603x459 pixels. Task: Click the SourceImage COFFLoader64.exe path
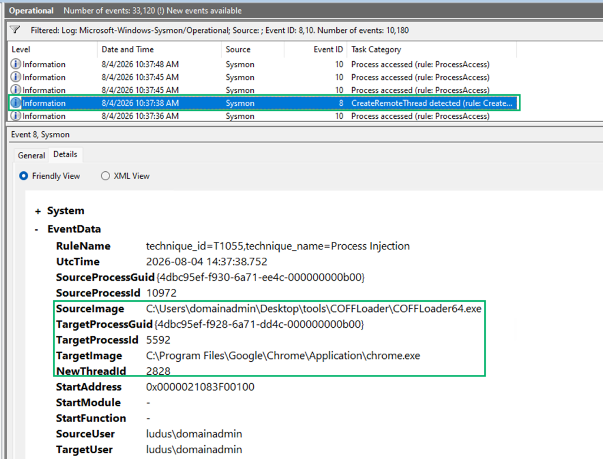pyautogui.click(x=313, y=309)
